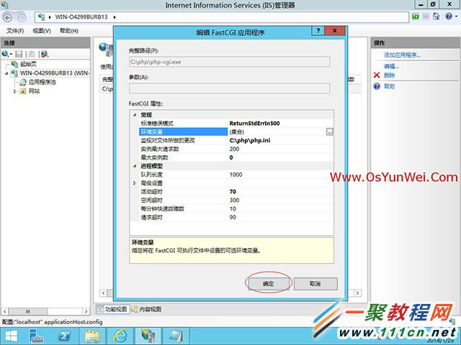Click the idle timeout value 300

coord(234,200)
